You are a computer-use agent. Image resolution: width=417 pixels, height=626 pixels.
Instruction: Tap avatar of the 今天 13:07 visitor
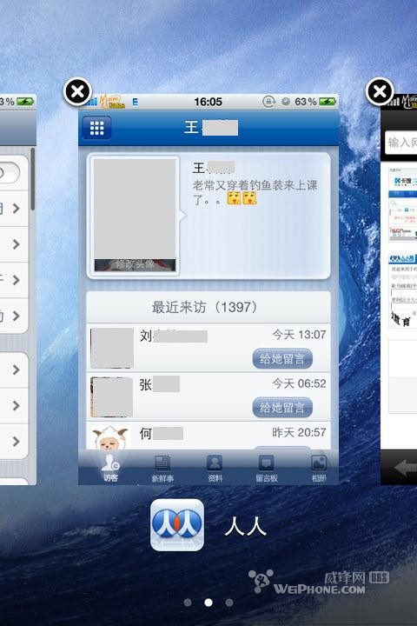[x=112, y=348]
